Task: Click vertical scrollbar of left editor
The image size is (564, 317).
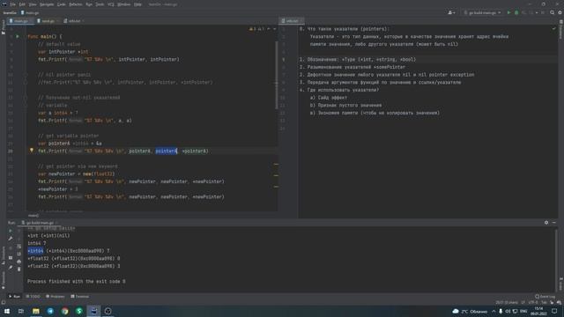Action: [276, 75]
